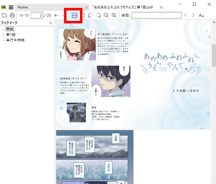This screenshot has height=184, width=216.
Task: Open a file with folder icon
Action: [4, 15]
